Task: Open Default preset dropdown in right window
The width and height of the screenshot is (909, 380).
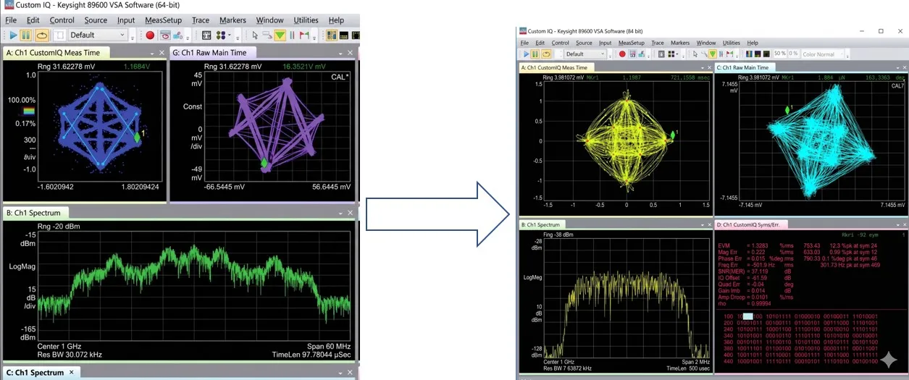Action: pos(585,54)
